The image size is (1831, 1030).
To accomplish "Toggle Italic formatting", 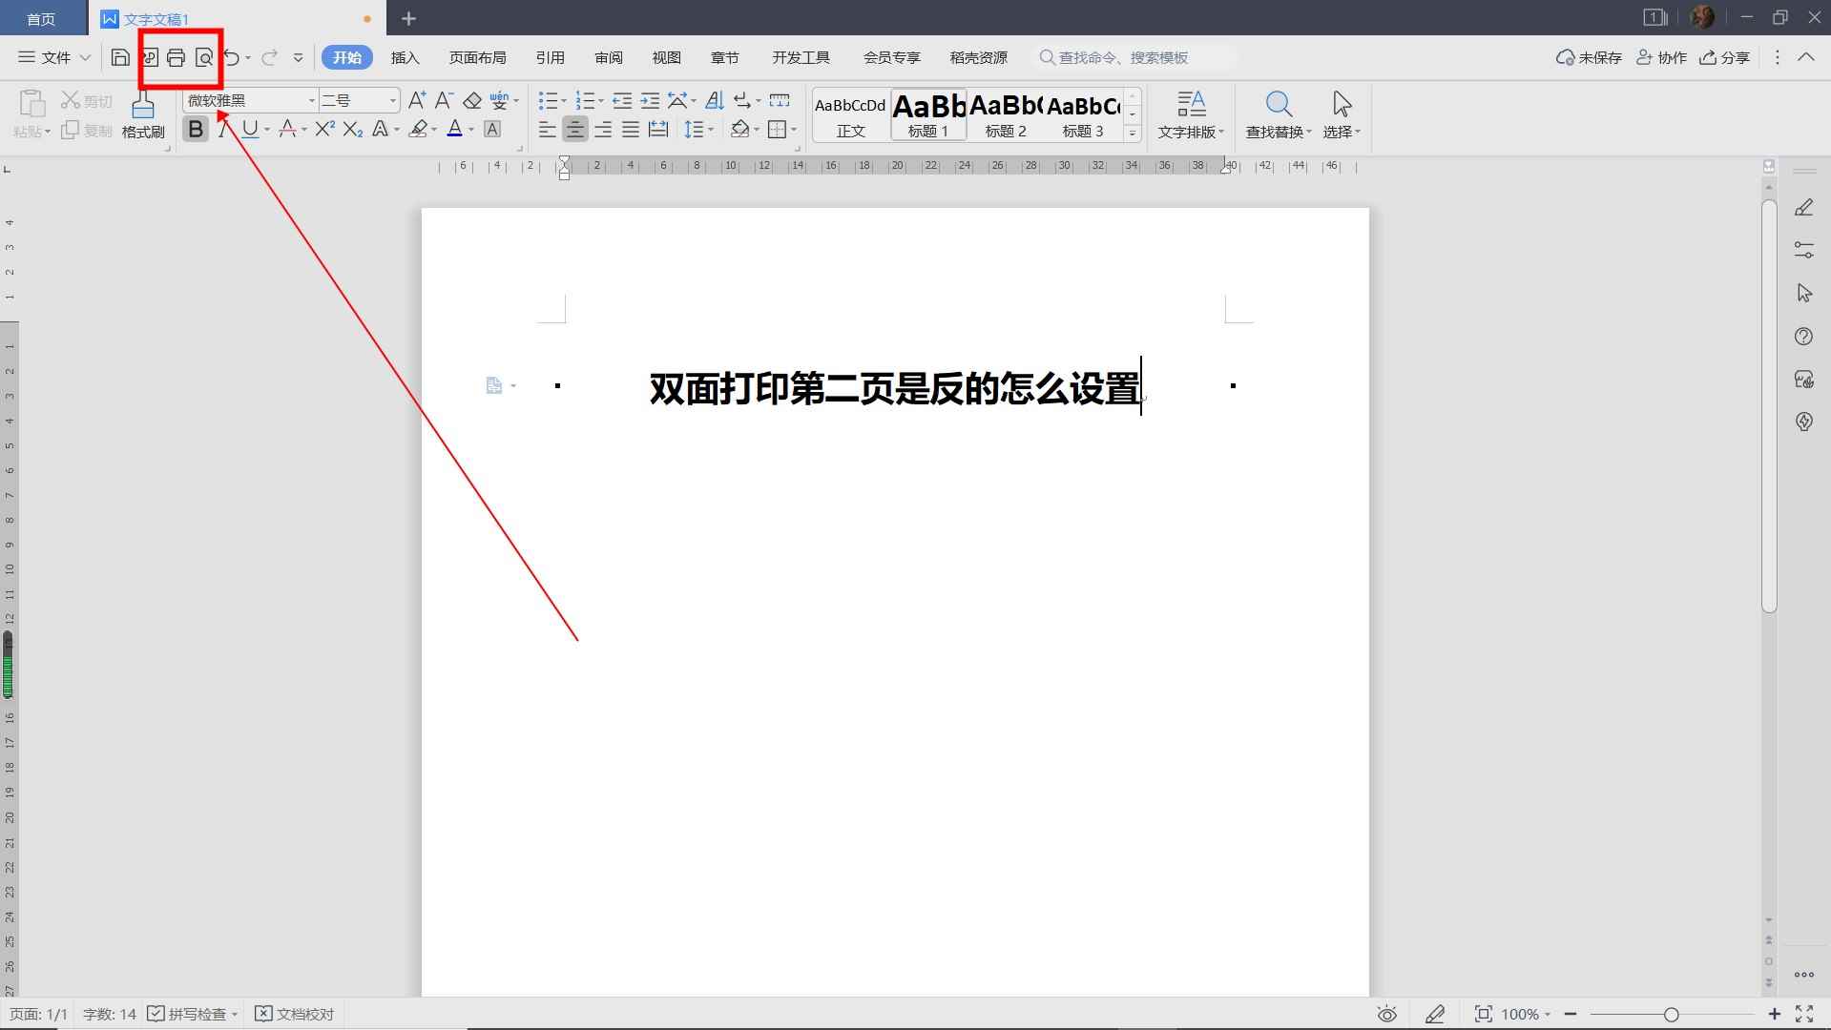I will tap(222, 129).
